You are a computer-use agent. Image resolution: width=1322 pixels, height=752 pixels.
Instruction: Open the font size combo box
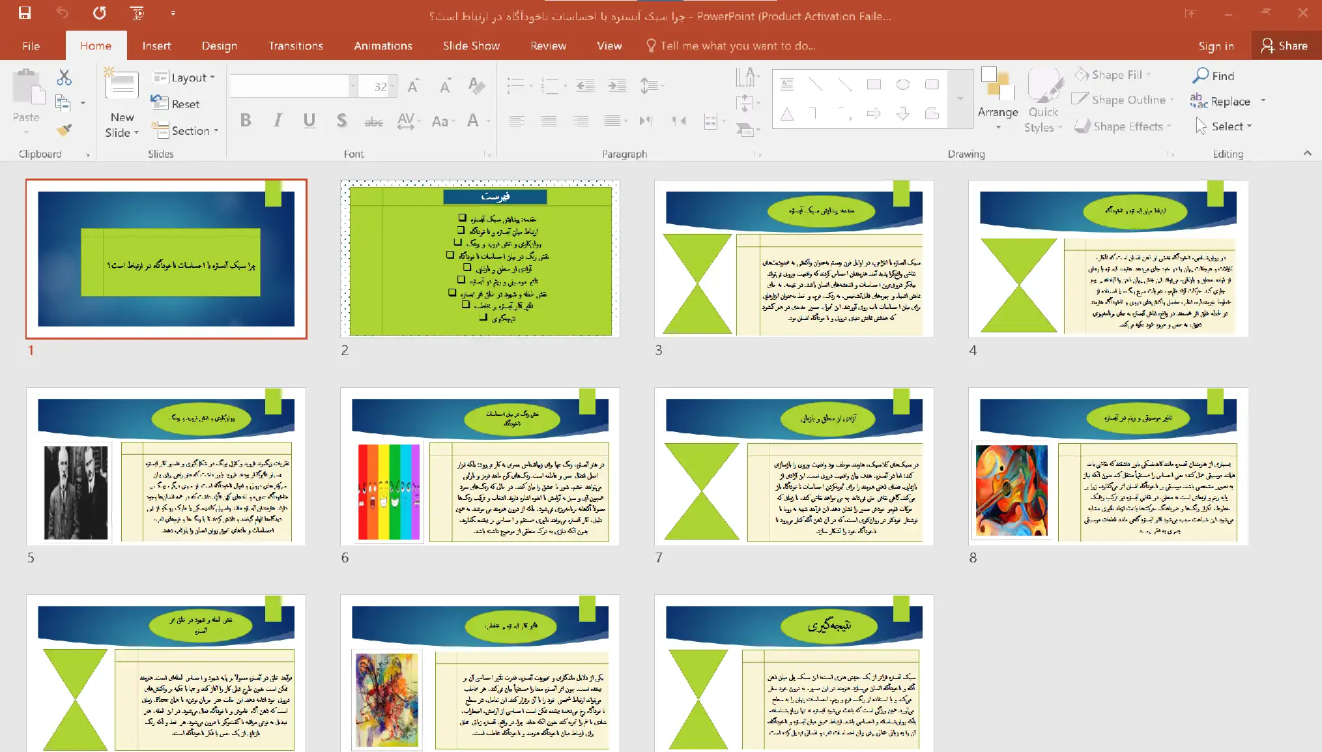click(x=379, y=86)
